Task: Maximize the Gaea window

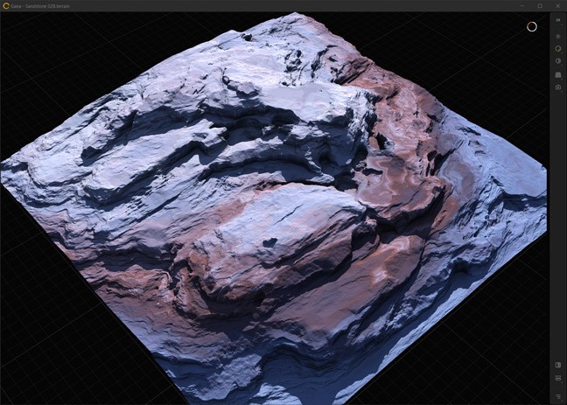Action: (x=539, y=5)
